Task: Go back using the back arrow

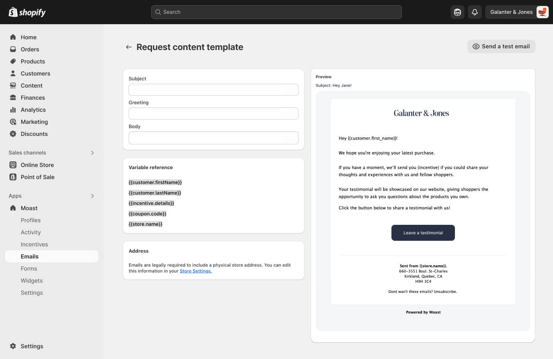Action: pos(129,47)
